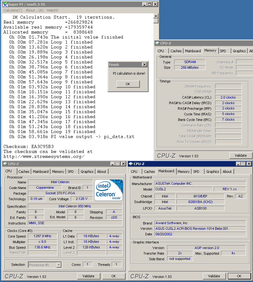Close the Finish dialog with X
Screen dimensions: 253x282
pyautogui.click(x=144, y=65)
